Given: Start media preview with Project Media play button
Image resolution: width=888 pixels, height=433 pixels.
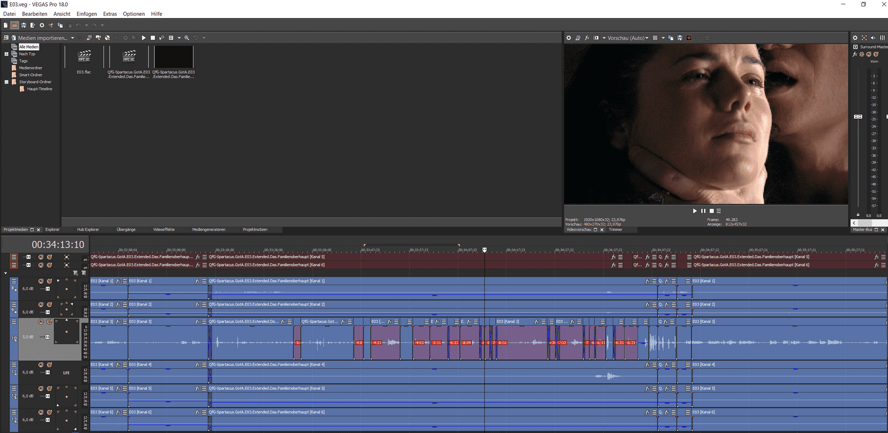Looking at the screenshot, I should [144, 38].
